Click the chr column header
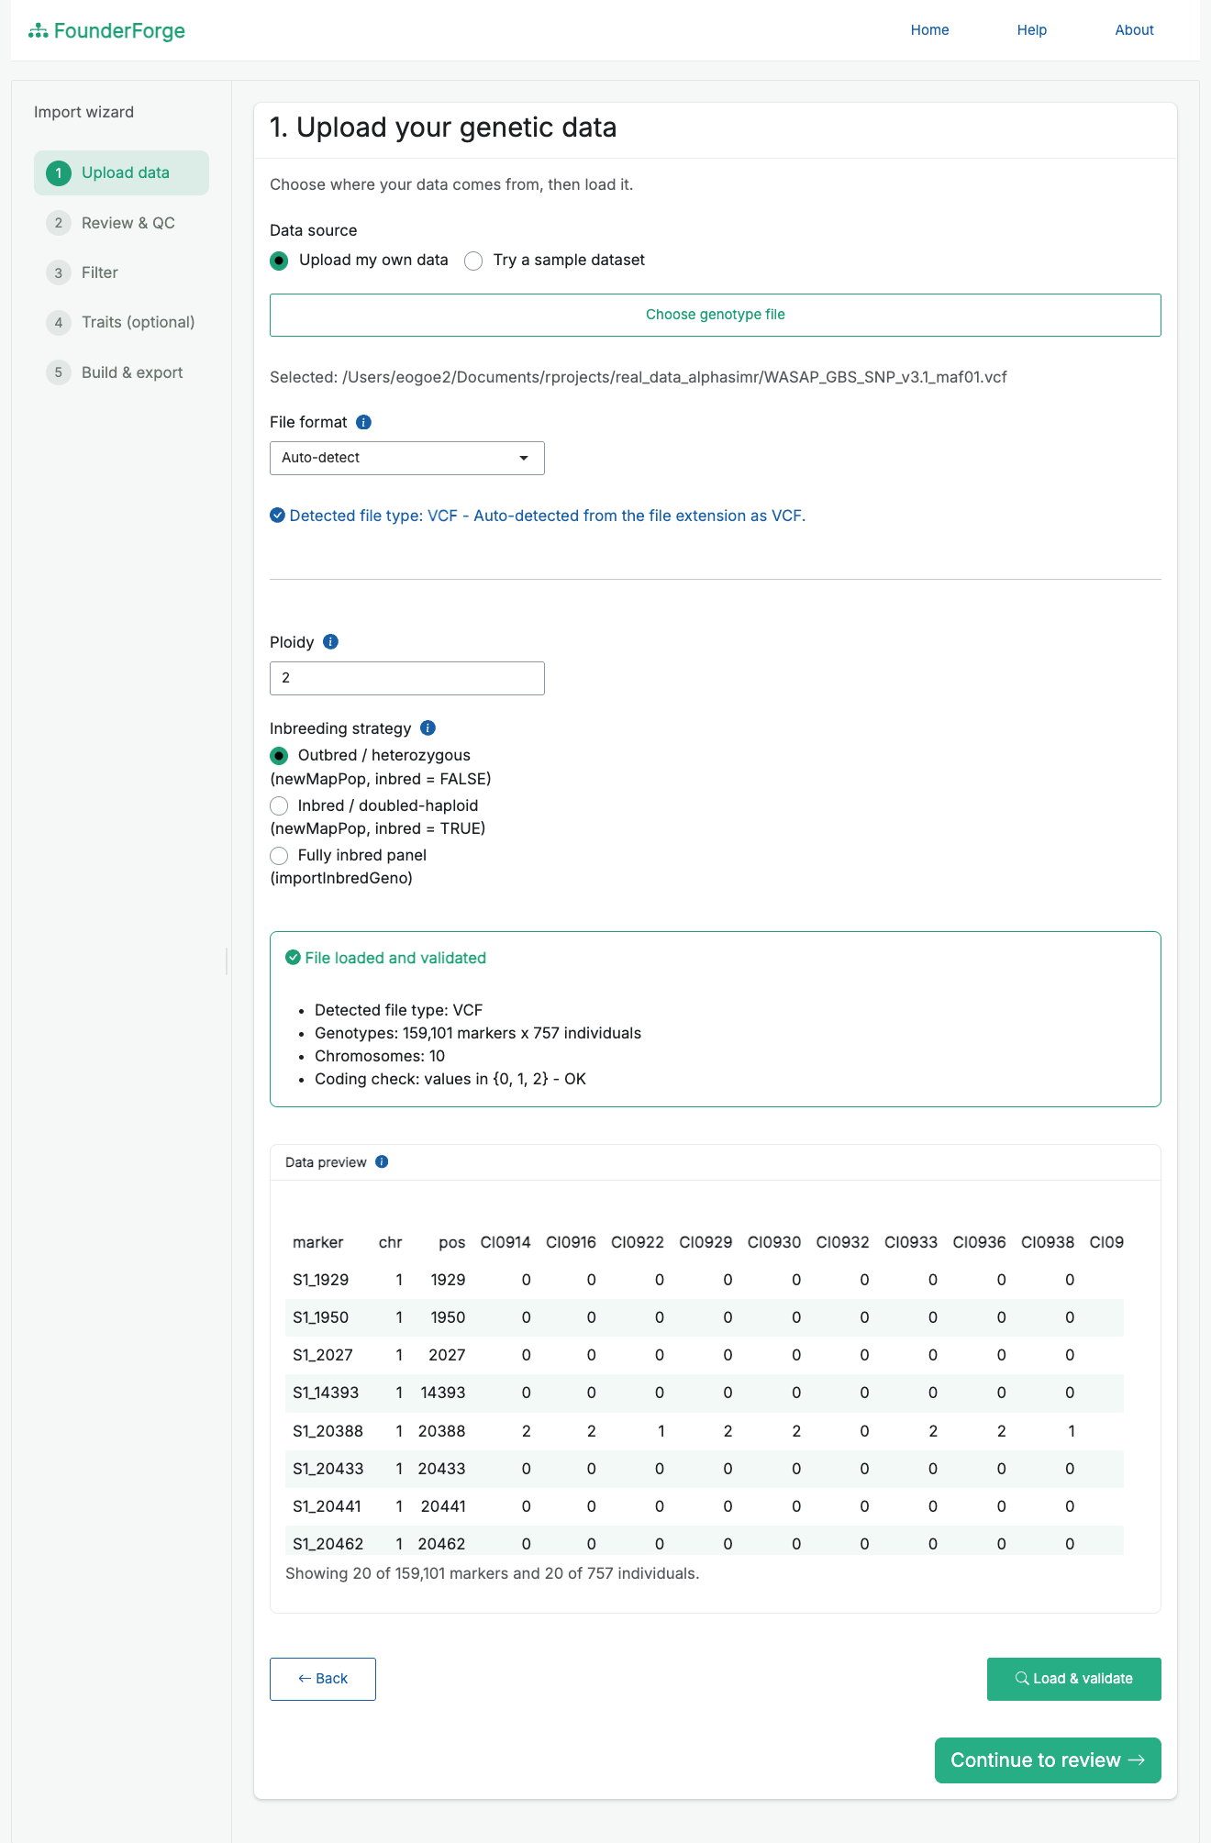1211x1843 pixels. pyautogui.click(x=391, y=1242)
